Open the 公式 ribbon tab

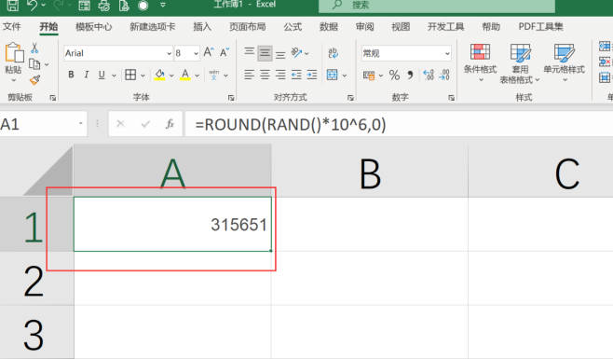293,27
